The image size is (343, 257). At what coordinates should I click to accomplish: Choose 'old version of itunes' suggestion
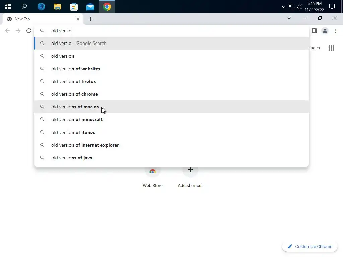tap(171, 132)
